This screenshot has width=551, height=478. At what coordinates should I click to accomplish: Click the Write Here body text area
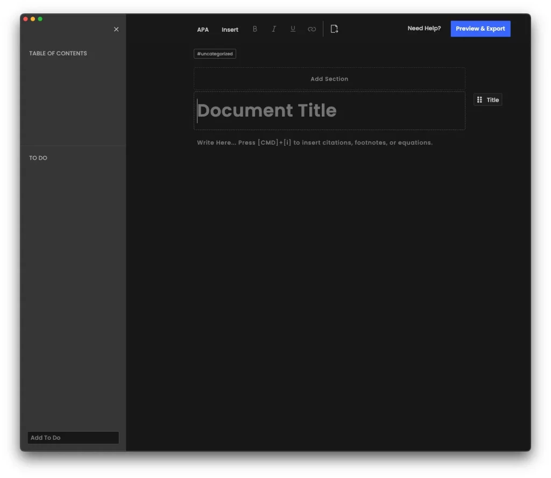click(x=315, y=143)
